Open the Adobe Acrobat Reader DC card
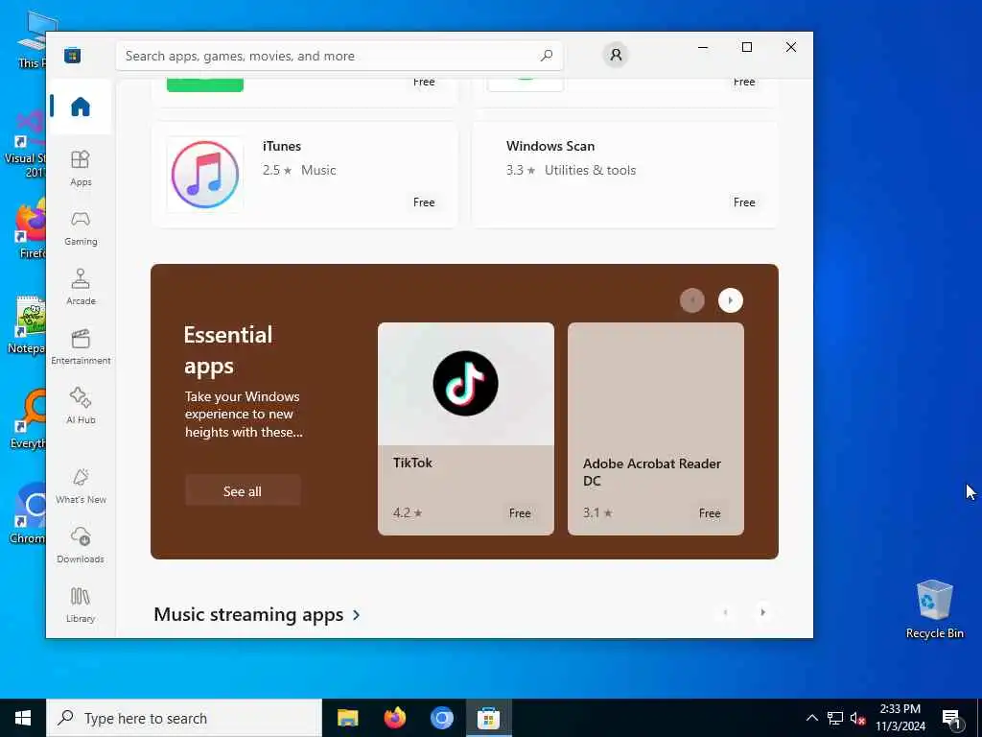Image resolution: width=982 pixels, height=737 pixels. (656, 429)
